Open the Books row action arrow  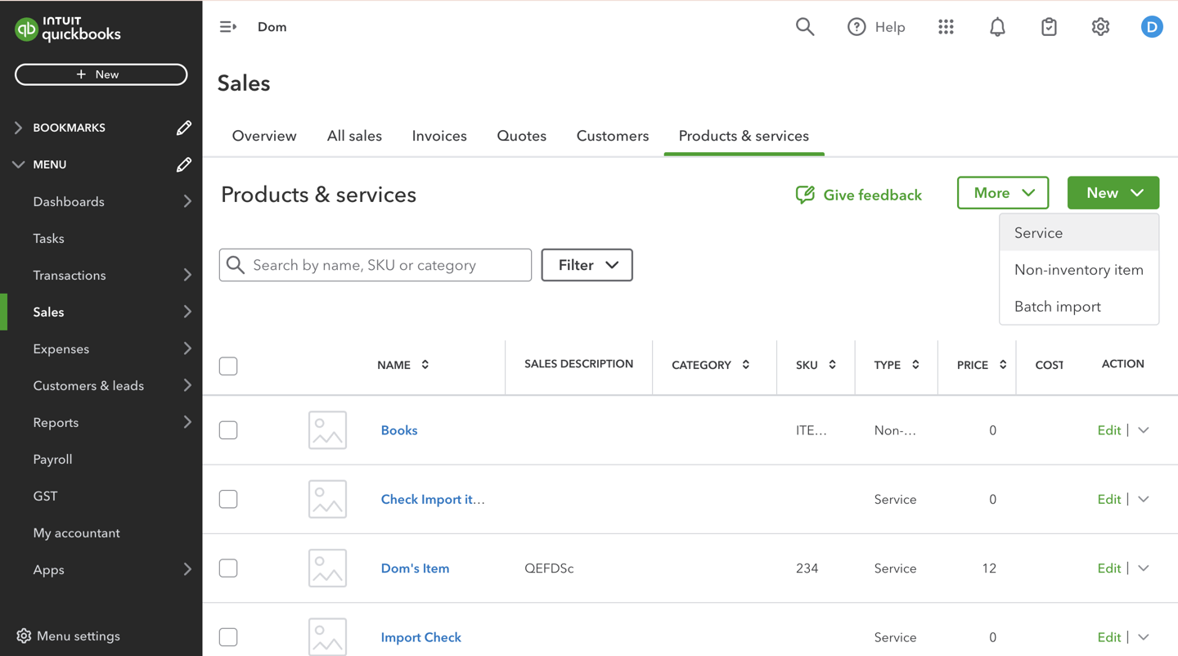(x=1144, y=430)
